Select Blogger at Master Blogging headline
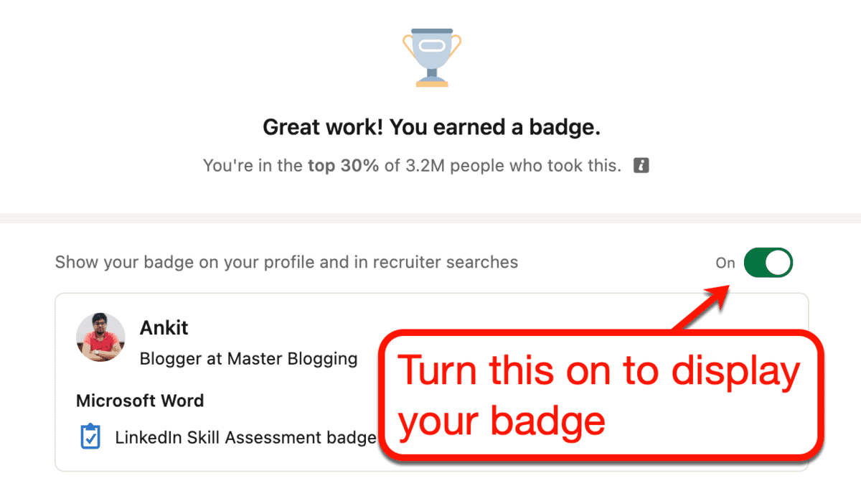 tap(248, 358)
